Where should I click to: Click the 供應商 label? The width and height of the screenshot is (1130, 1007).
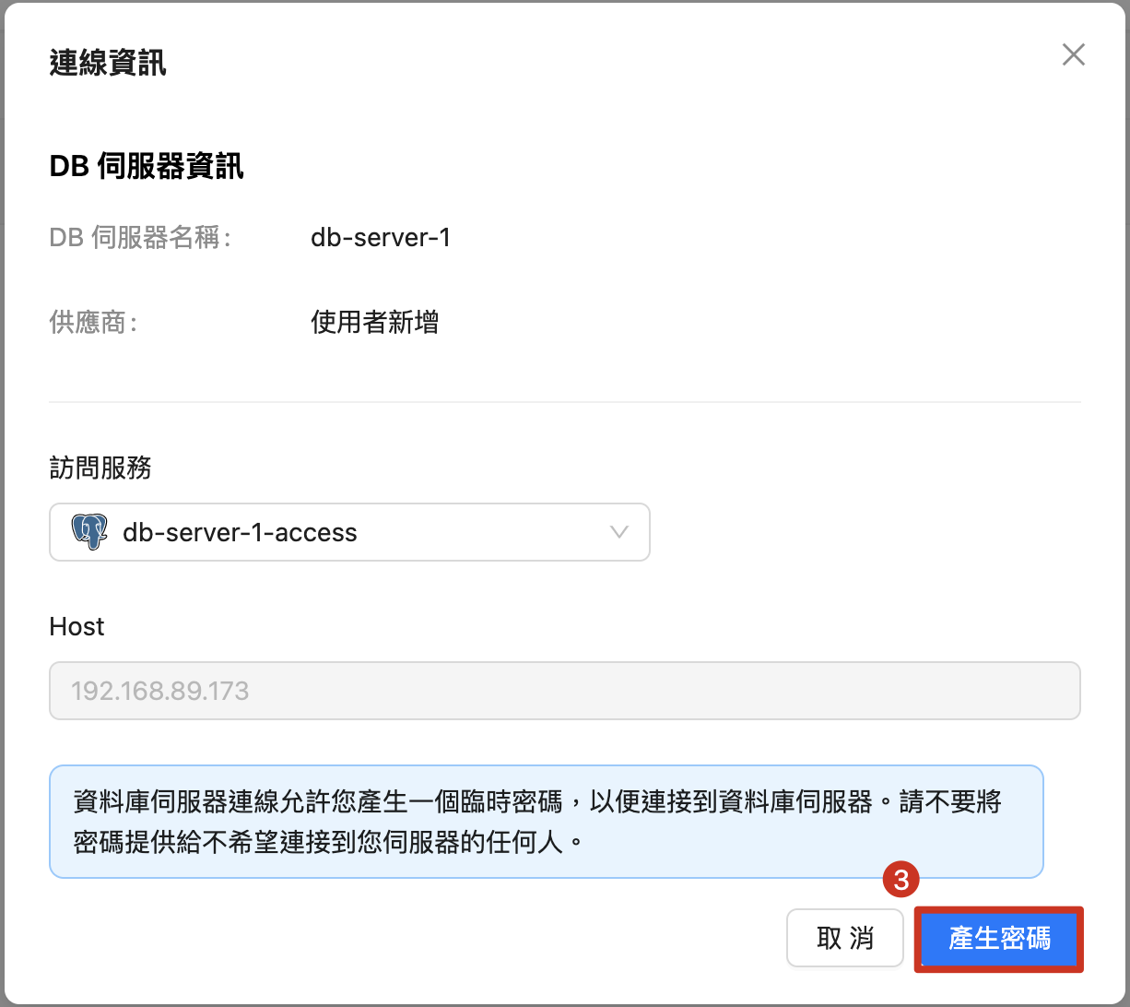coord(92,323)
